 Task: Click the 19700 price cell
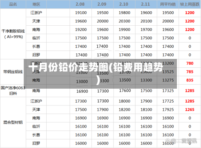click(146, 30)
